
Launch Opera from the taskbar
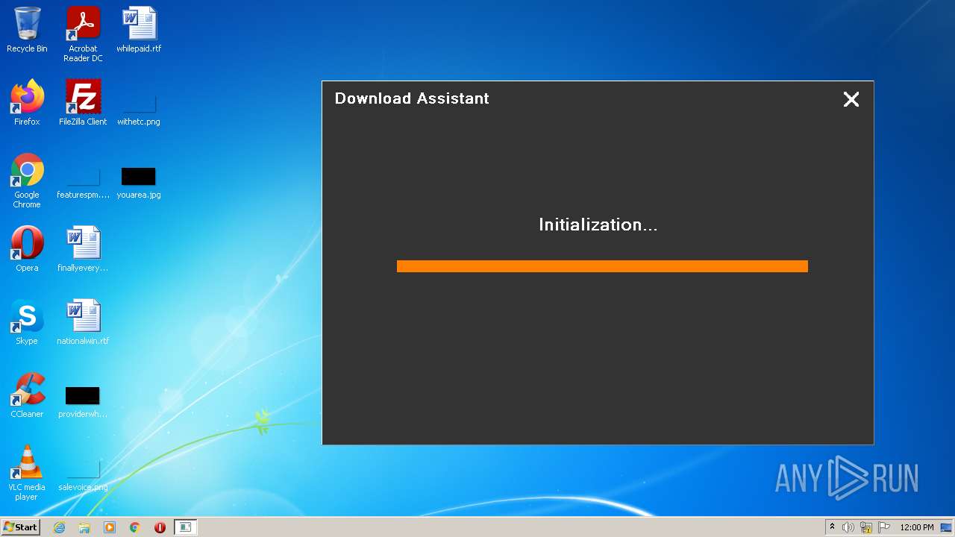pos(160,527)
